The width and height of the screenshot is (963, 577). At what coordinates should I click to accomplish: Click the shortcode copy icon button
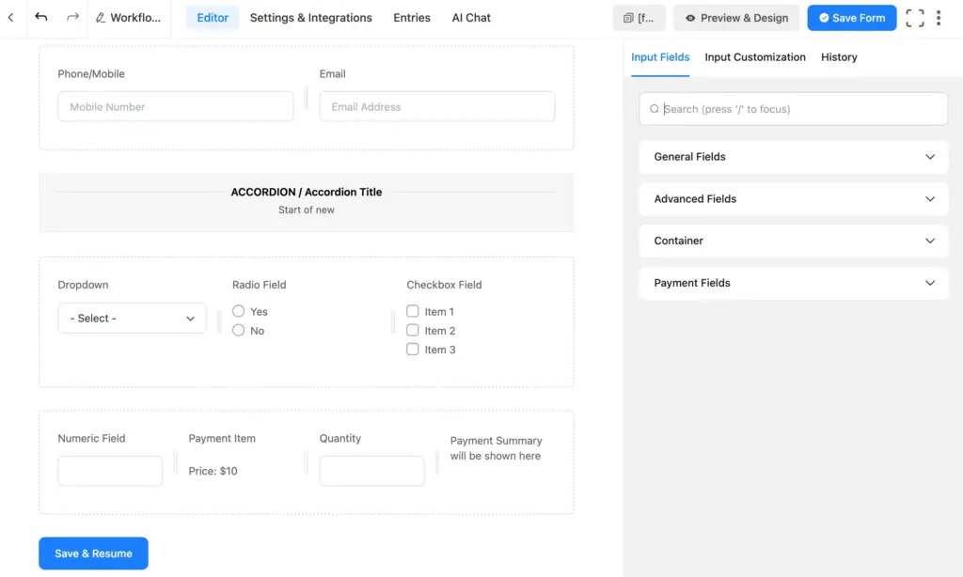click(639, 18)
